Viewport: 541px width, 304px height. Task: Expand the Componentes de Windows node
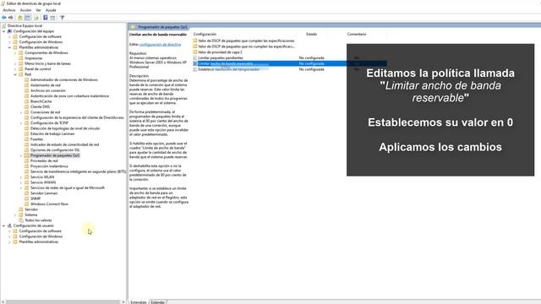[x=15, y=52]
